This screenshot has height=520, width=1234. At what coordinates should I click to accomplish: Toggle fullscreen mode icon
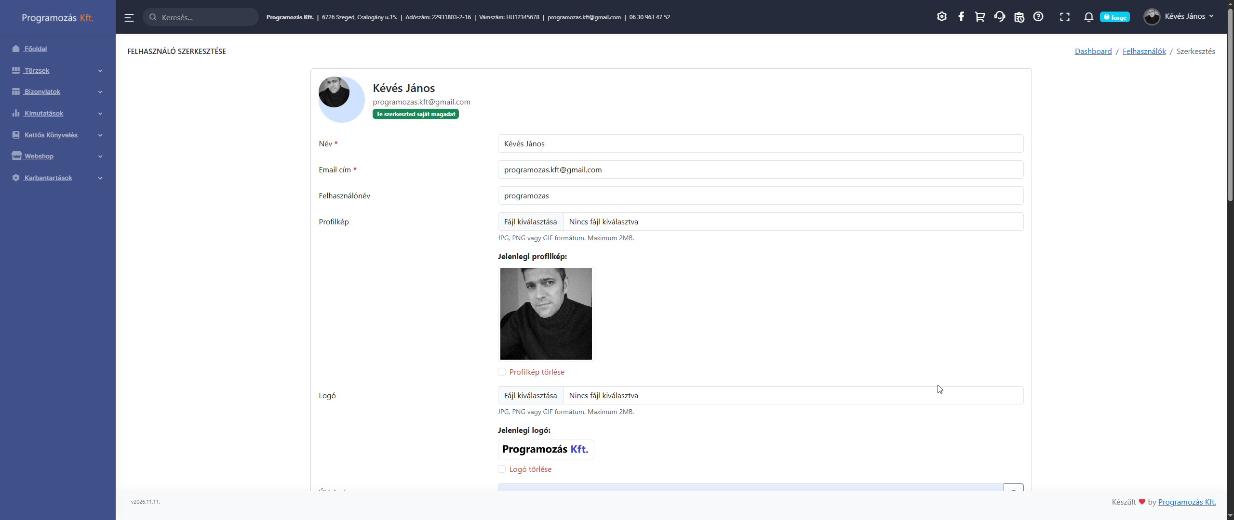1064,17
